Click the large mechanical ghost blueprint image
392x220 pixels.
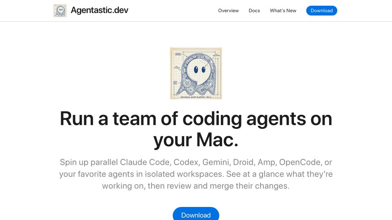pyautogui.click(x=196, y=73)
